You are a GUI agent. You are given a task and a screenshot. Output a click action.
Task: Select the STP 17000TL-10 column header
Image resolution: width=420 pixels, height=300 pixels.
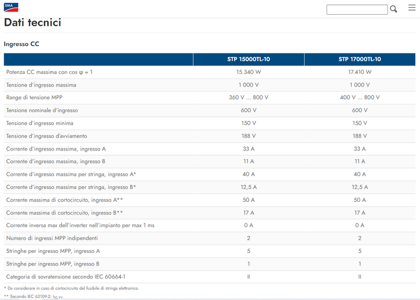[360, 59]
